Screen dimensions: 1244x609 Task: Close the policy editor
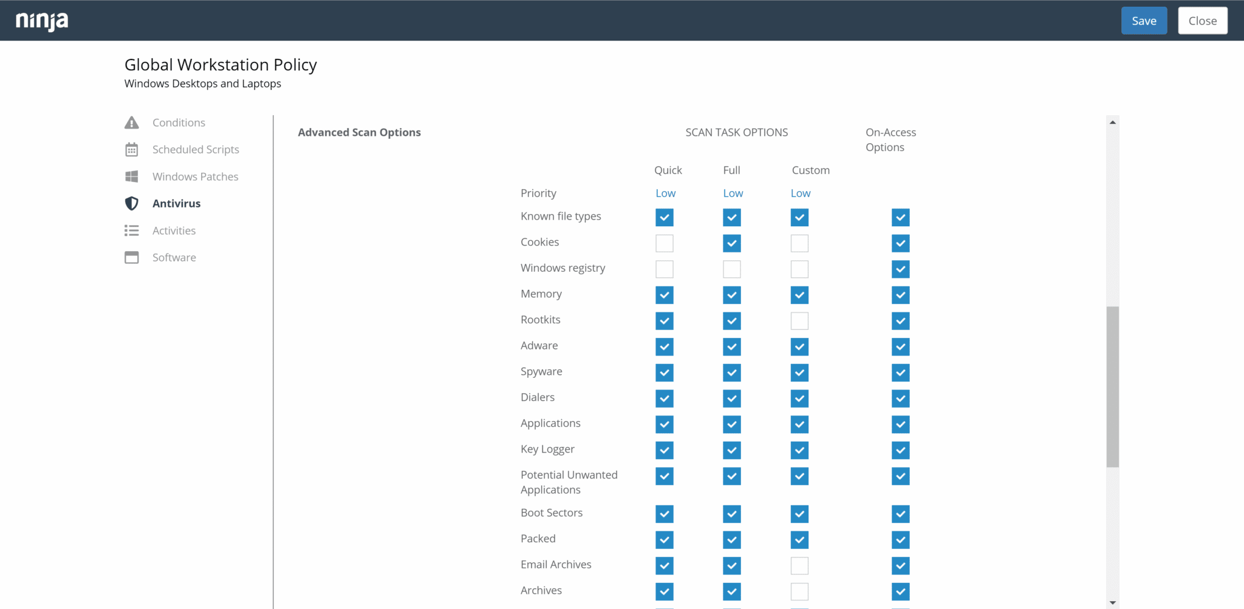tap(1202, 20)
